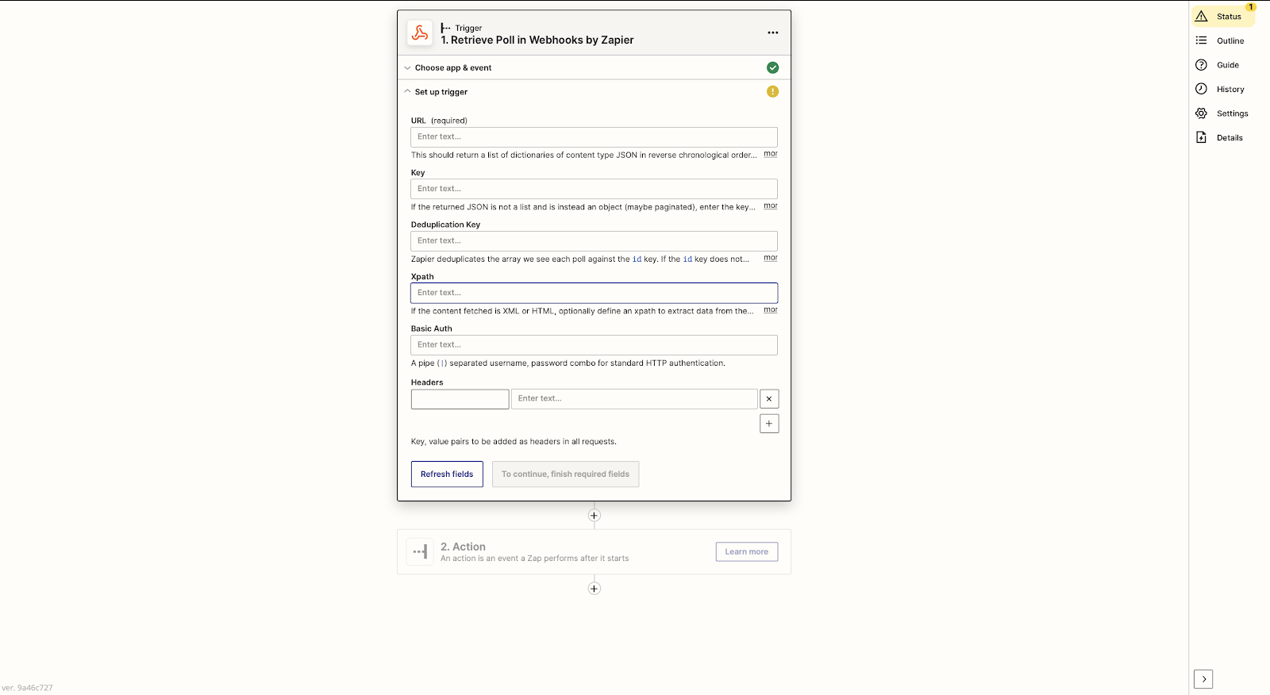1270x695 pixels.
Task: Open the trigger step three-dot menu
Action: [773, 33]
